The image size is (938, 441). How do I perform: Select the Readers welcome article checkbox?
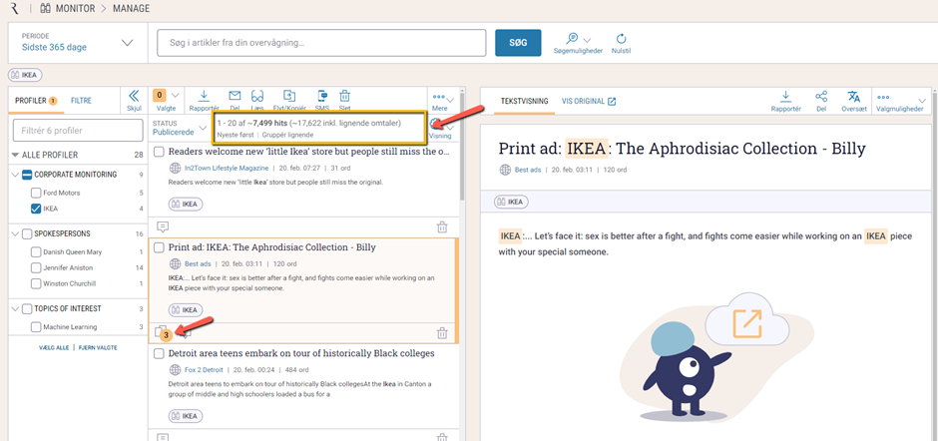tap(159, 152)
